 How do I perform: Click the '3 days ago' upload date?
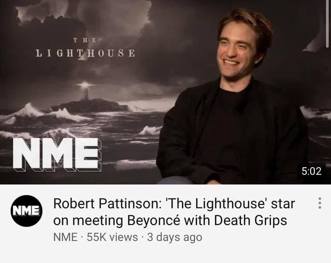(x=174, y=237)
